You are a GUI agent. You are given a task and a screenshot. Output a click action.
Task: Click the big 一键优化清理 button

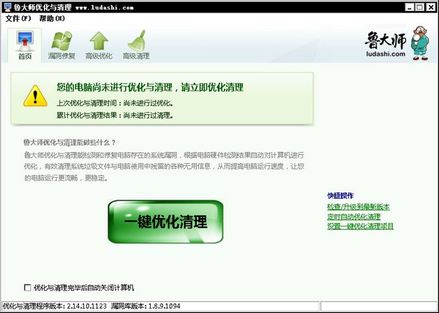pos(165,222)
